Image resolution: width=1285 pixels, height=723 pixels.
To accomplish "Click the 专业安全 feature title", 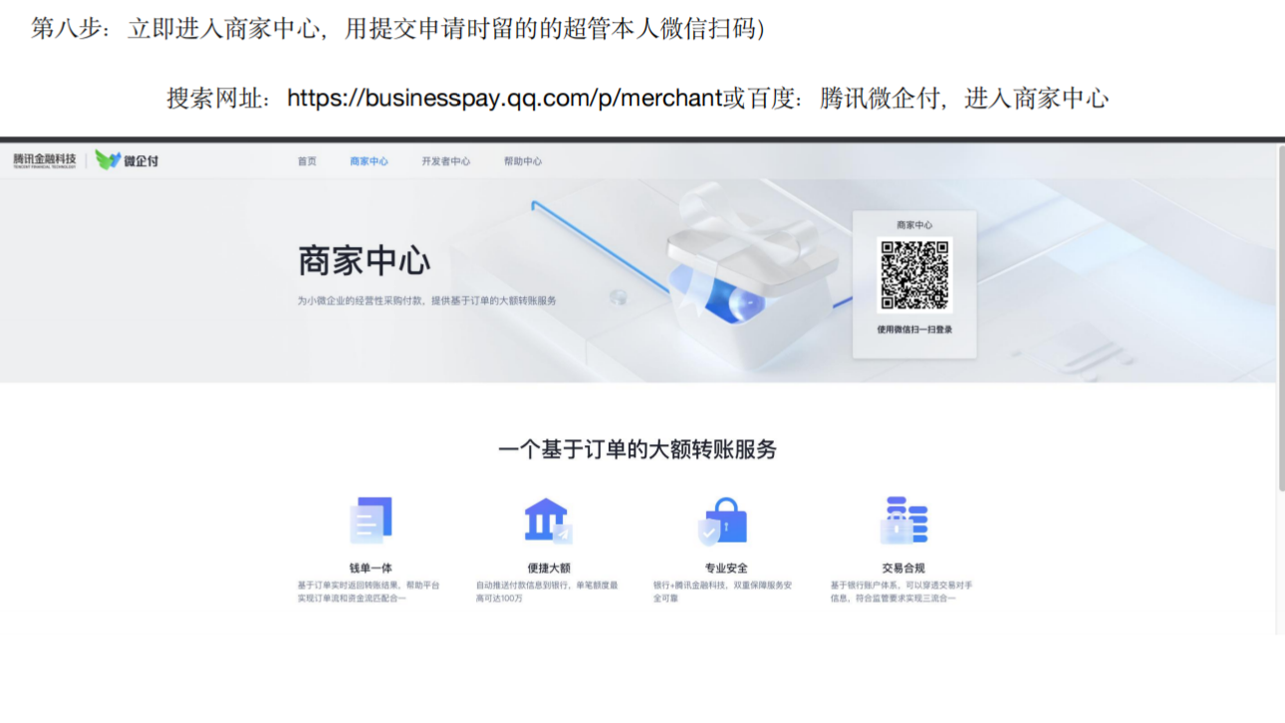I will [x=726, y=569].
